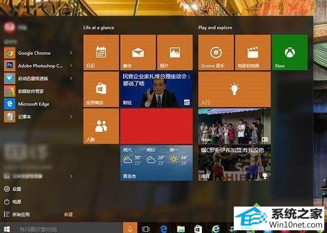327x233 pixels.
Task: Click the Cortana microphone button
Action: pyautogui.click(x=130, y=228)
